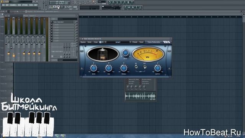The image size is (245, 138).
Task: Click the transport Play button
Action: coord(55,7)
